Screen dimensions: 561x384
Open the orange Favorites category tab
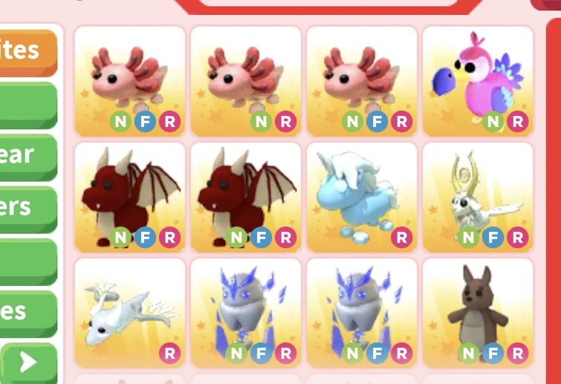point(28,53)
